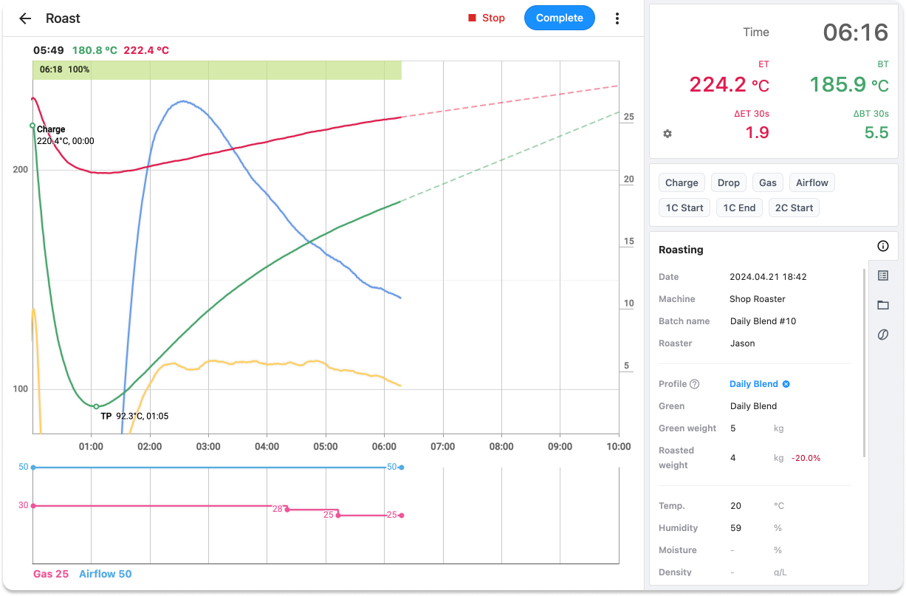906x596 pixels.
Task: Mark 1C Start event
Action: coord(684,208)
